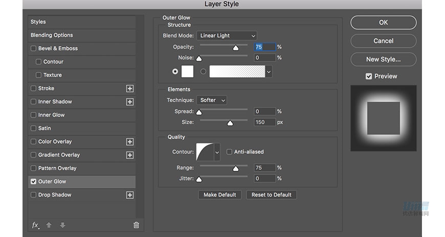This screenshot has height=237, width=445.
Task: Add Gradient Overlay using plus icon
Action: [130, 155]
